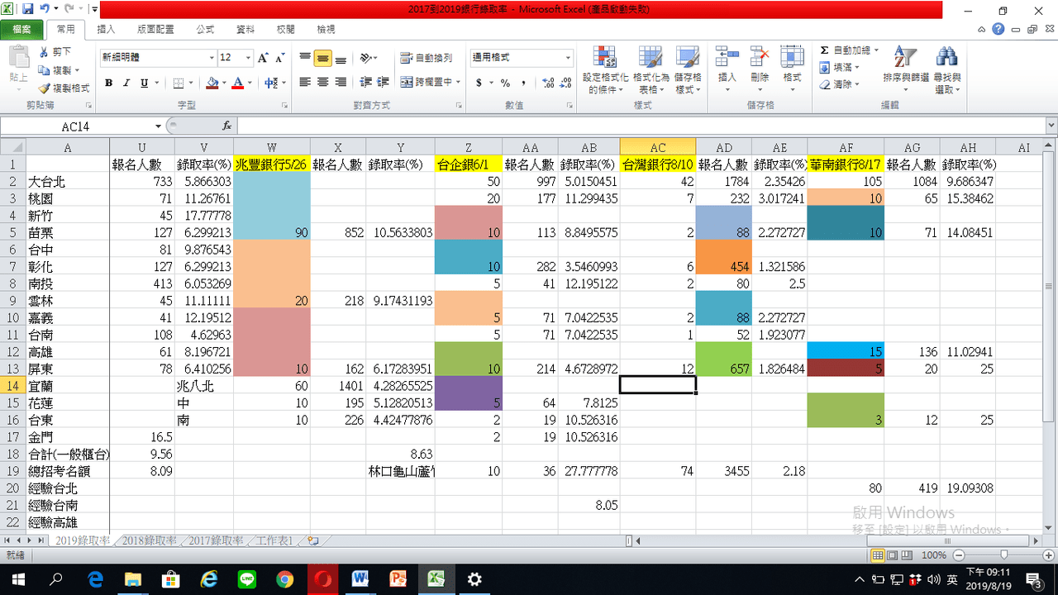
Task: Toggle middle vertical alignment
Action: tap(322, 58)
